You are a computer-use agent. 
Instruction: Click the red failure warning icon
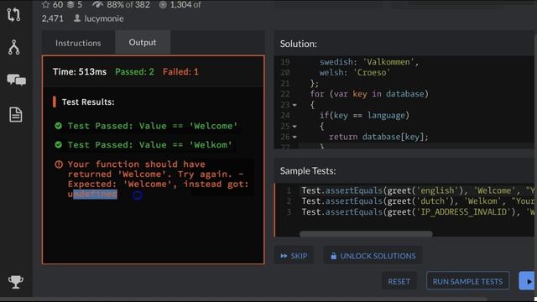(x=59, y=164)
